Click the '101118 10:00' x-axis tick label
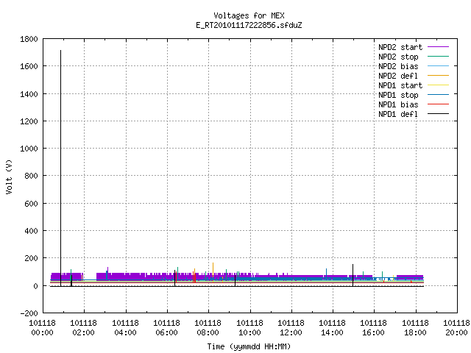471x353 pixels. pos(249,328)
